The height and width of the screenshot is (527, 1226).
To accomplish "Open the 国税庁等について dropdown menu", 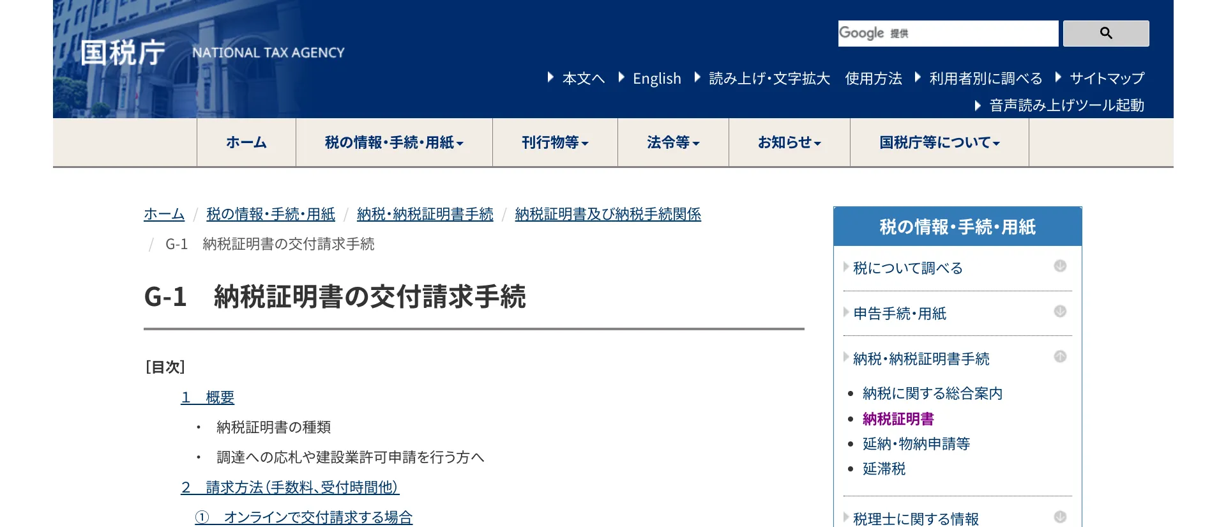I will point(939,142).
